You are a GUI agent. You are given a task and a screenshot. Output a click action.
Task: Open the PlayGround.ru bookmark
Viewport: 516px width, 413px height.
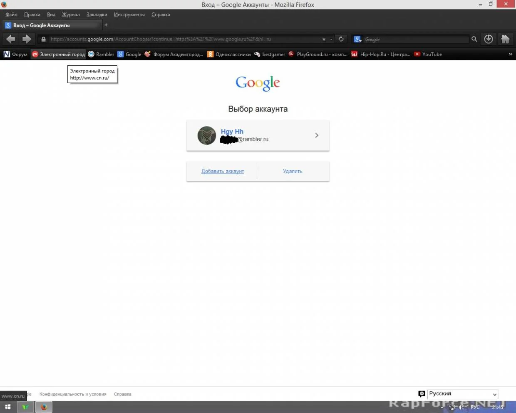pos(318,54)
